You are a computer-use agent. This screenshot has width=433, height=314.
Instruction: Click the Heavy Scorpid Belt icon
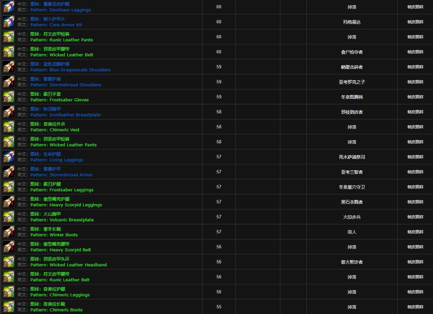tap(9, 247)
